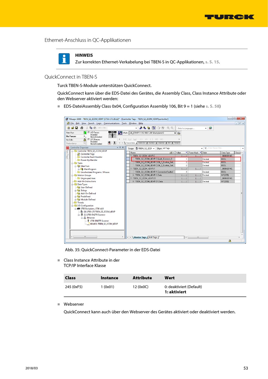Image resolution: width=268 pixels, height=379 pixels.
Task: Select Power-Up Handler tree item
Action: coord(89,160)
